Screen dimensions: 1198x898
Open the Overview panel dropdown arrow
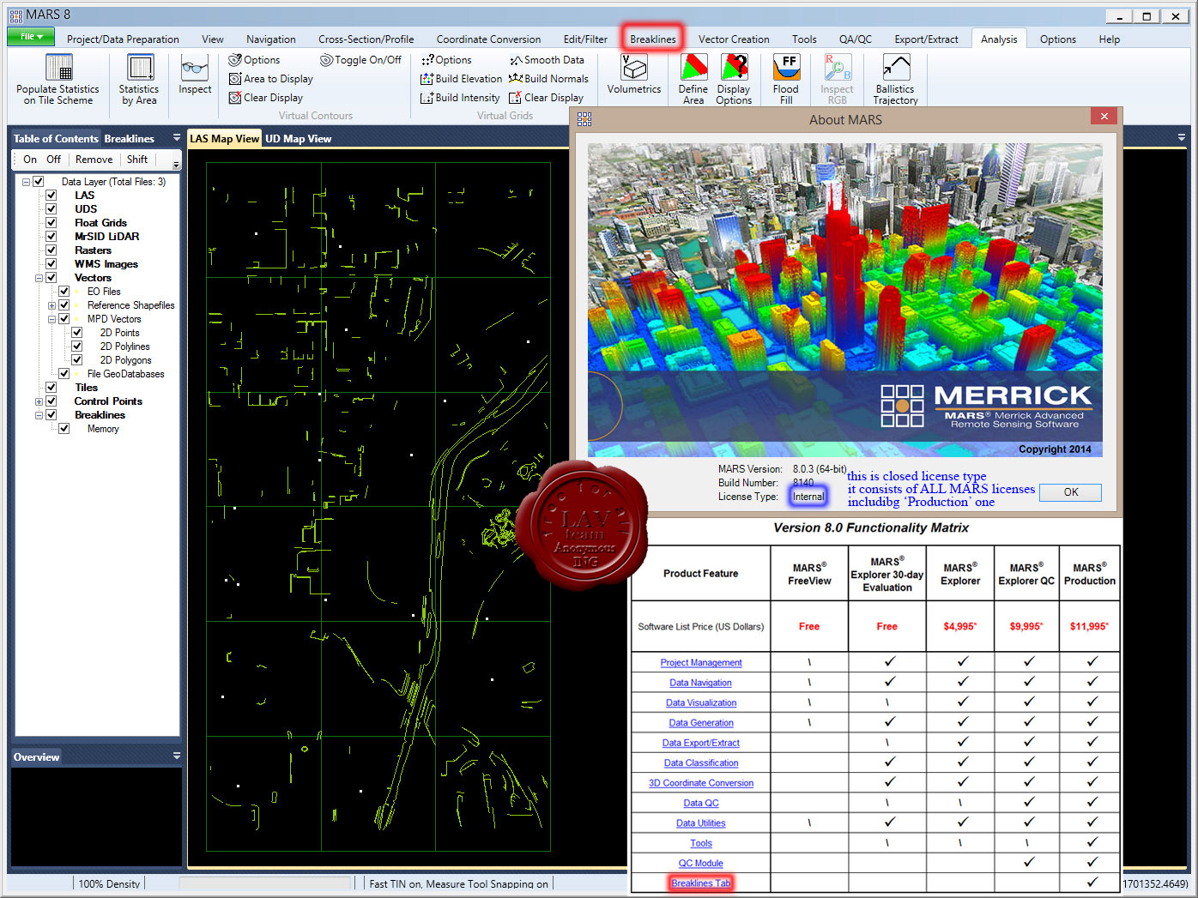(177, 756)
